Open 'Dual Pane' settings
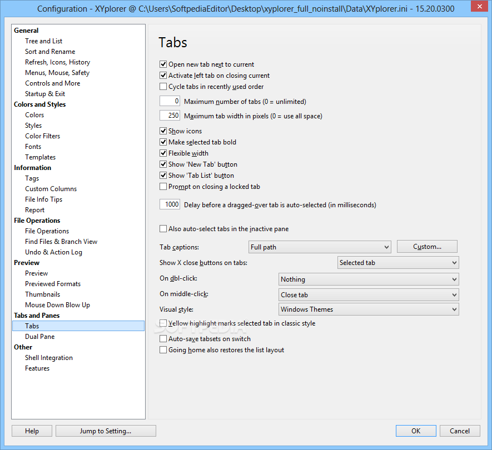Screen dimensions: 492x450 [40, 337]
